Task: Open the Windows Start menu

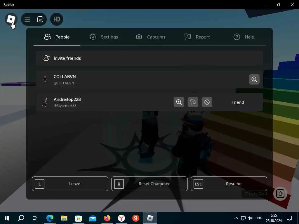Action: tap(7, 218)
